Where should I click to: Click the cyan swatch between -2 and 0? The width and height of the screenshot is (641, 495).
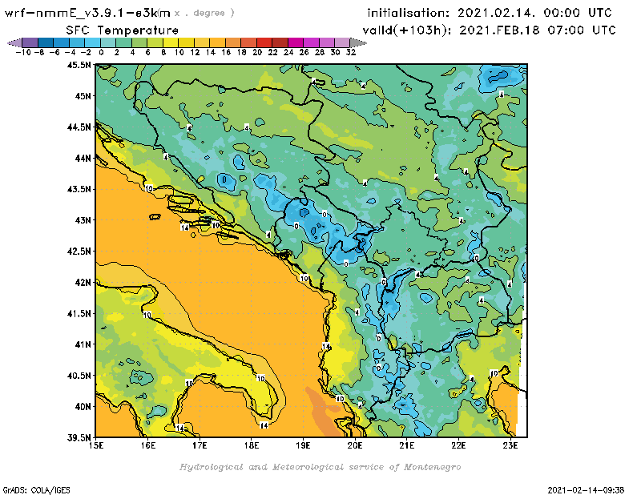coord(92,42)
